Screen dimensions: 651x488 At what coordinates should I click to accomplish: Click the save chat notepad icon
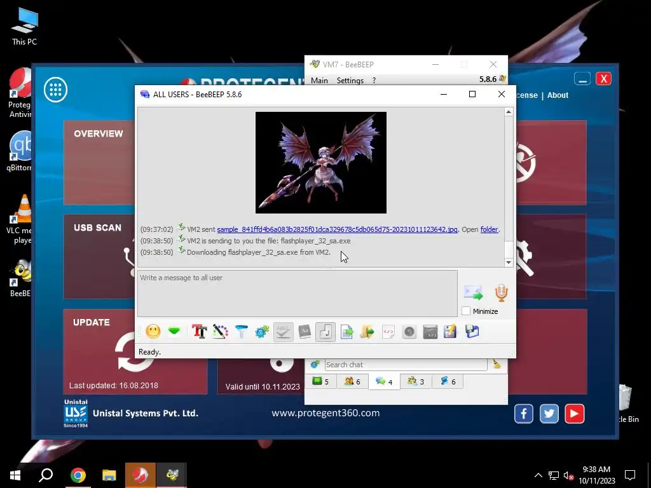(451, 332)
